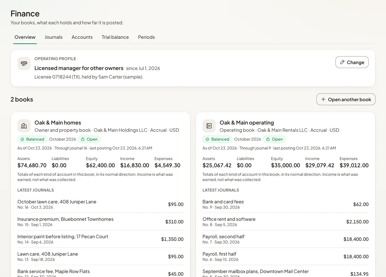Click the Open lock icon on Oak & Main operating

click(268, 139)
